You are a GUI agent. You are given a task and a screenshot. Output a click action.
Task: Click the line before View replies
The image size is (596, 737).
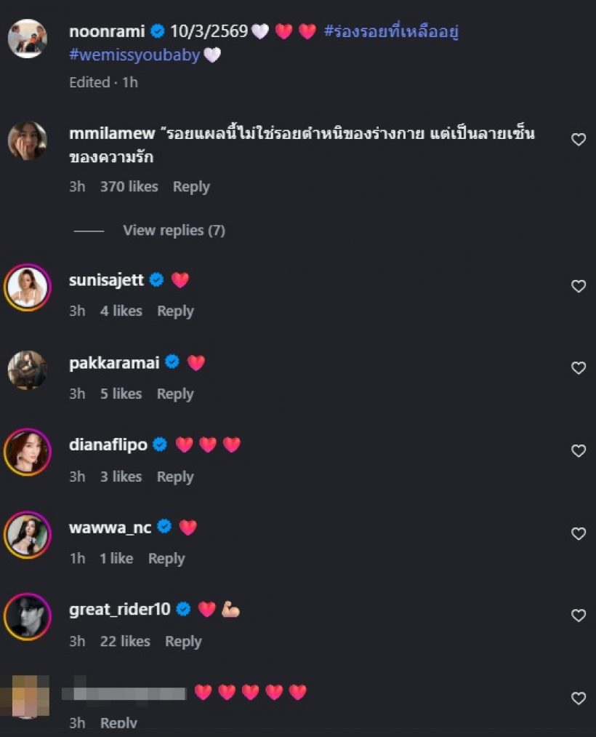click(x=89, y=230)
